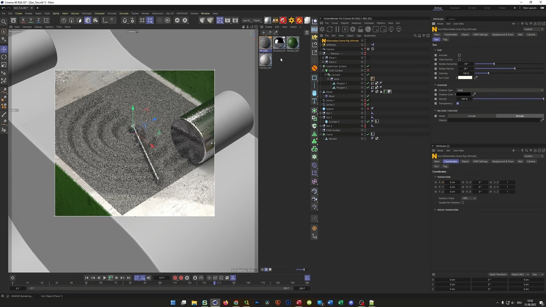Toggle Sphere red X enable state

[368, 109]
